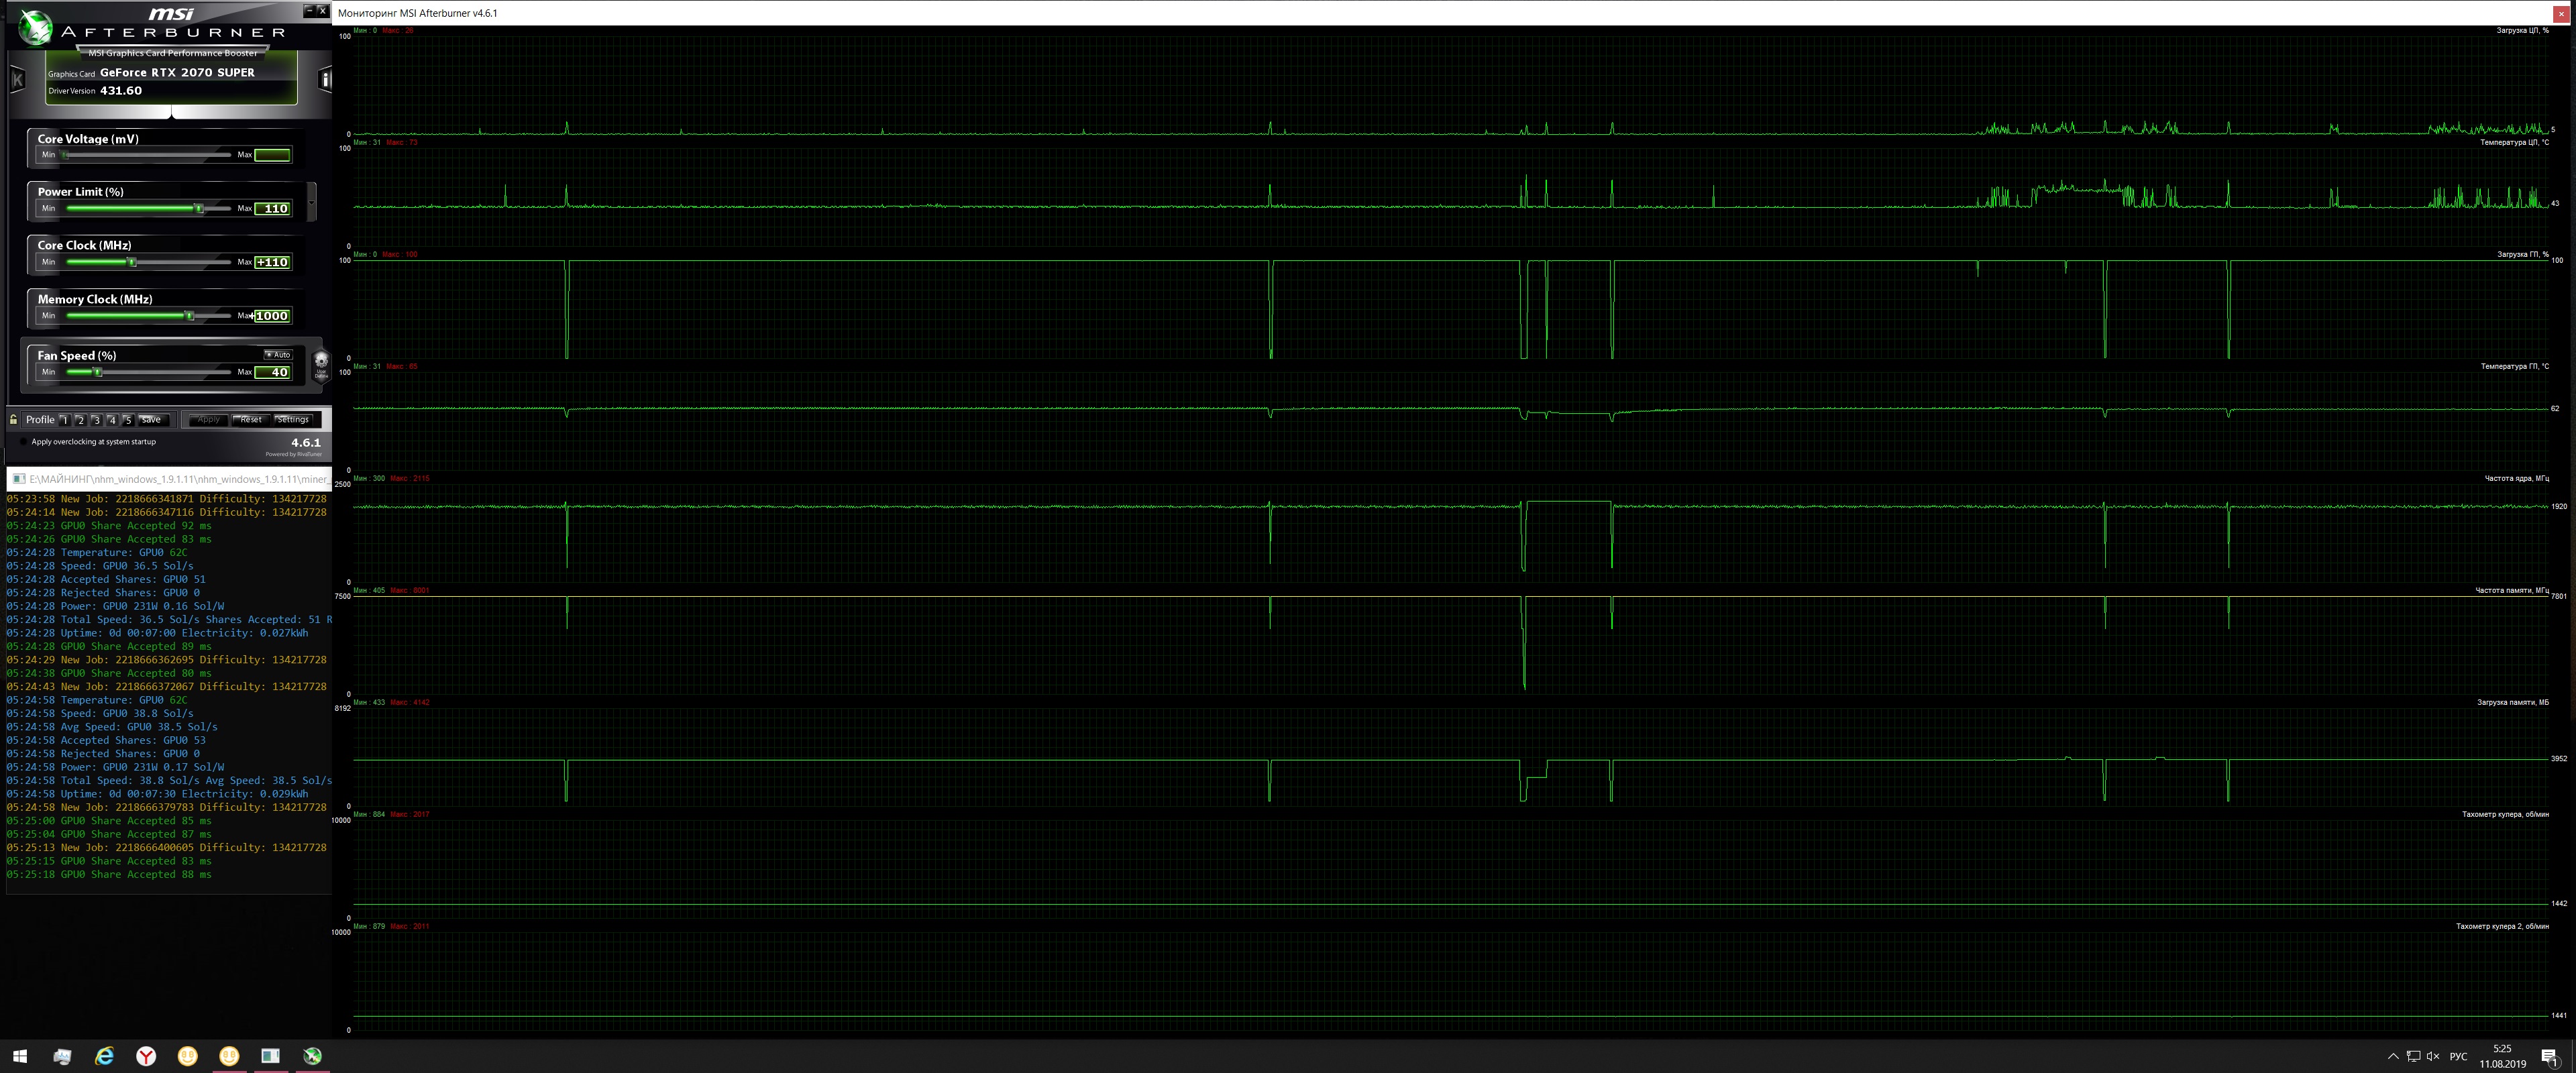This screenshot has height=1073, width=2576.
Task: Enable Apply overclocking at system startup
Action: pos(24,442)
